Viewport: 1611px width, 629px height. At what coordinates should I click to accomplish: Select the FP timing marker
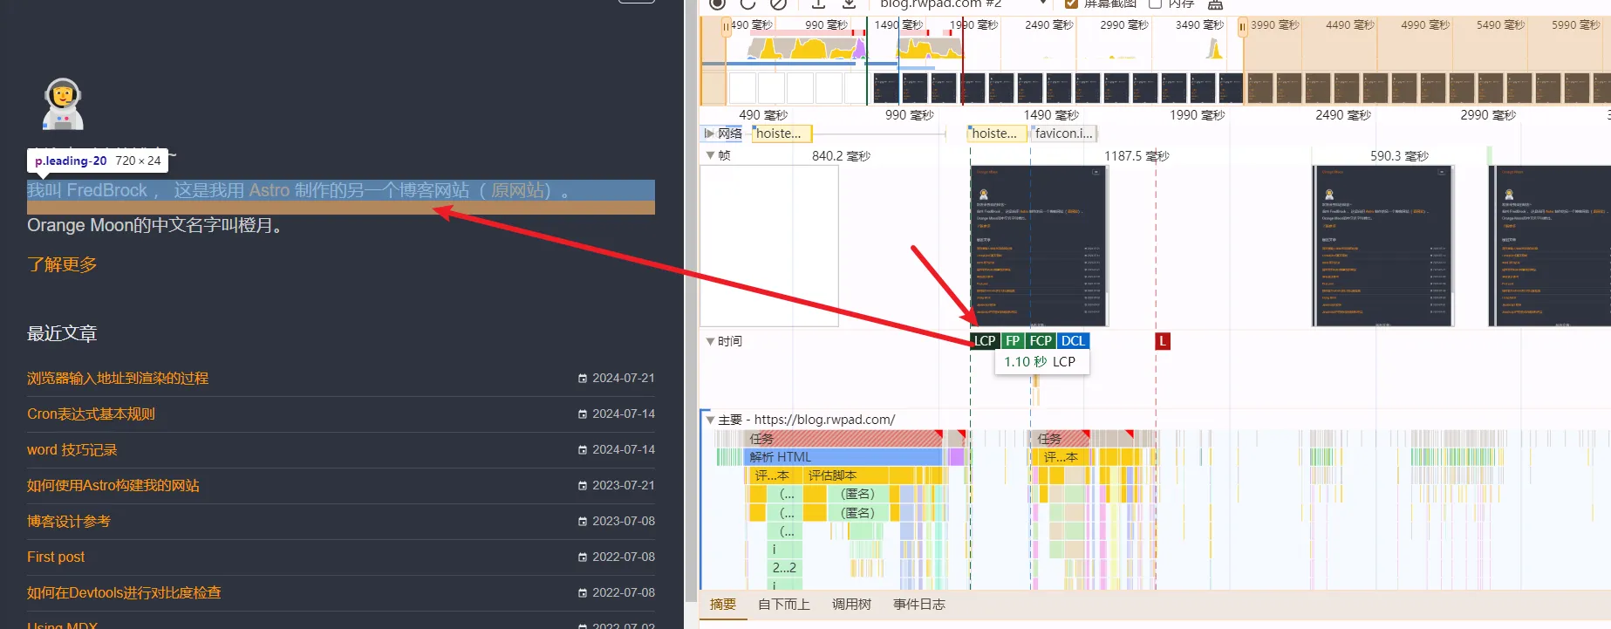click(1012, 341)
